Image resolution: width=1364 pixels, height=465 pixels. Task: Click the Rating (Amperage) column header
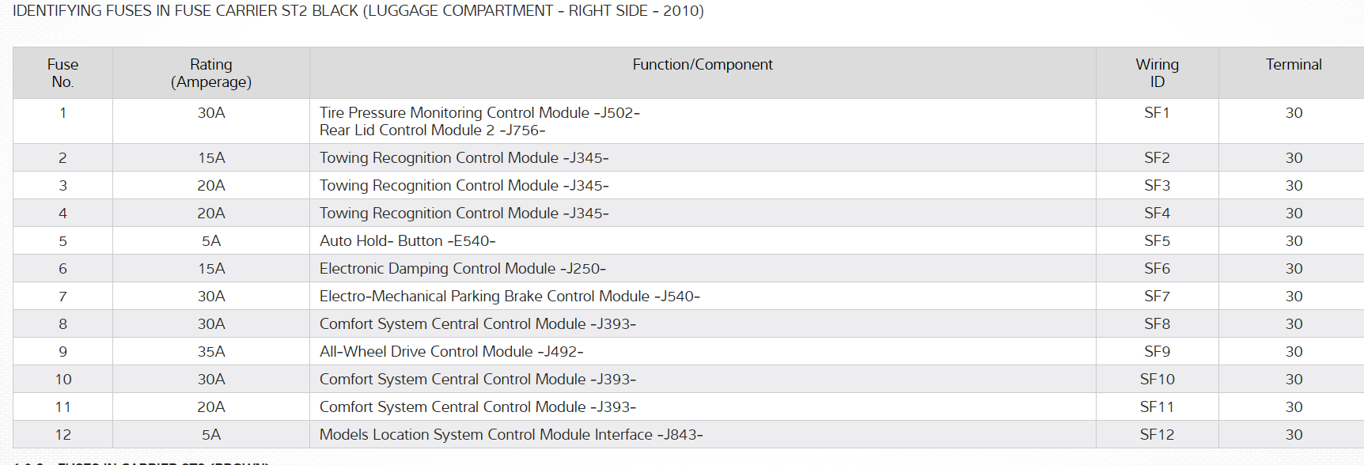211,73
